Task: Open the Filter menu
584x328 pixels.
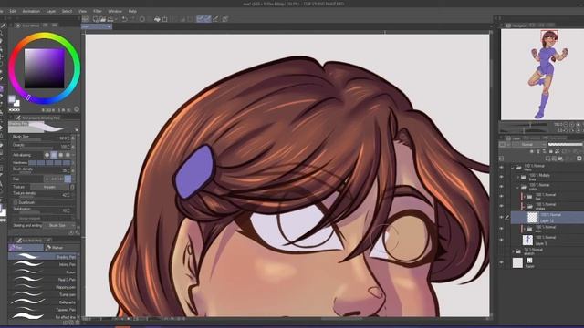Action: click(x=98, y=11)
